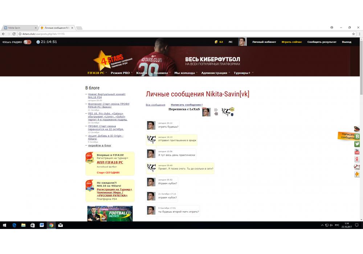Screen dimensions: 363x254
Task: Open Word from taskbar
Action: point(42,225)
